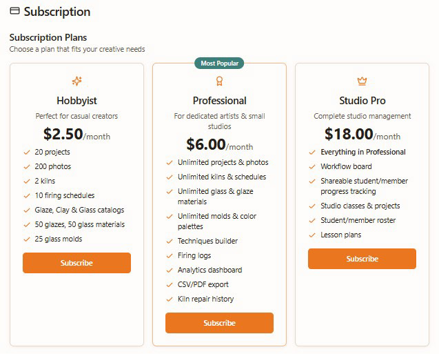Select the Hobbyist plan title

[x=76, y=101]
